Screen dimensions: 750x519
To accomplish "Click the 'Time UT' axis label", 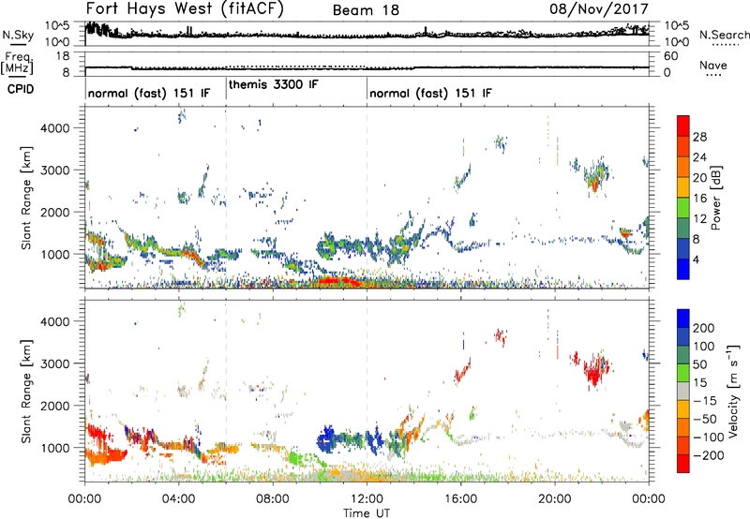I will coord(367,513).
